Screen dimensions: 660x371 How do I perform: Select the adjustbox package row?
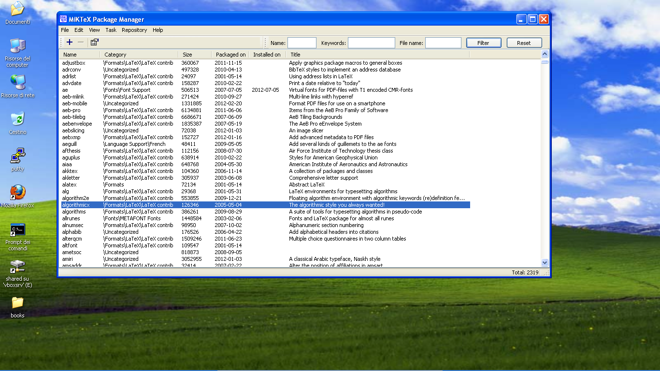pos(265,63)
